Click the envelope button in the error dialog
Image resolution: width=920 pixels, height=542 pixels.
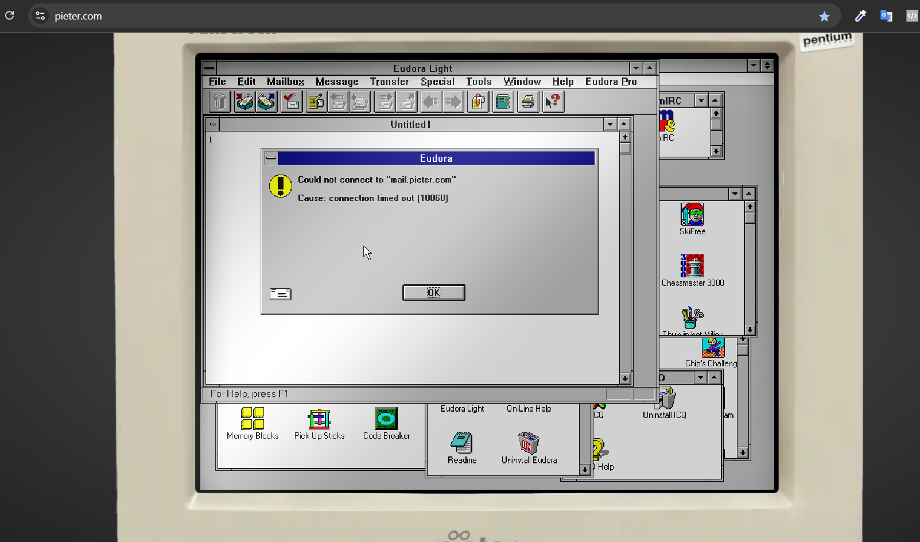(281, 294)
